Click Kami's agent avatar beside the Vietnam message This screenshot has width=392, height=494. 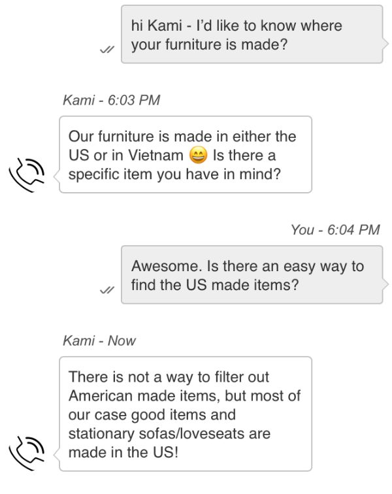pyautogui.click(x=27, y=175)
